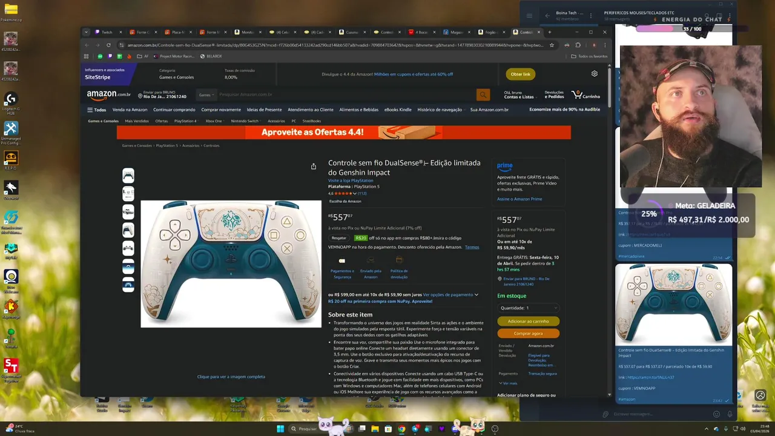Image resolution: width=775 pixels, height=436 pixels.
Task: Click the chat message input field
Action: [660, 414]
